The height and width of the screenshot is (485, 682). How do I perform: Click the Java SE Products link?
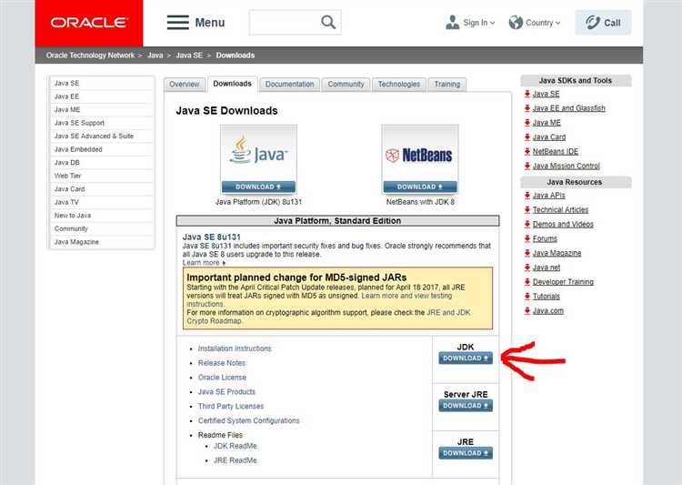226,391
